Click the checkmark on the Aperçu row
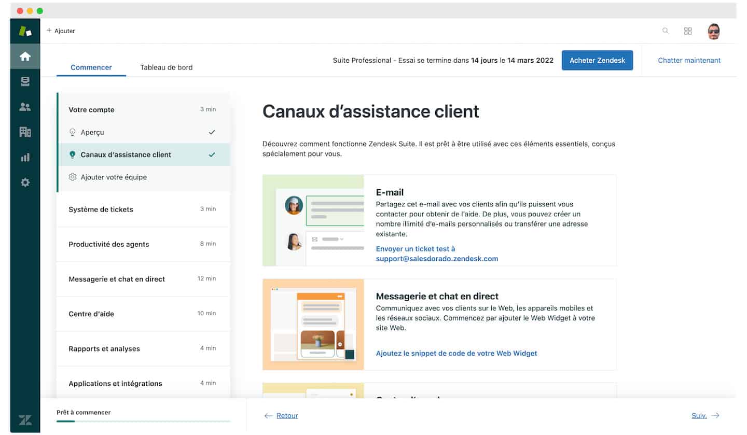 (x=212, y=132)
